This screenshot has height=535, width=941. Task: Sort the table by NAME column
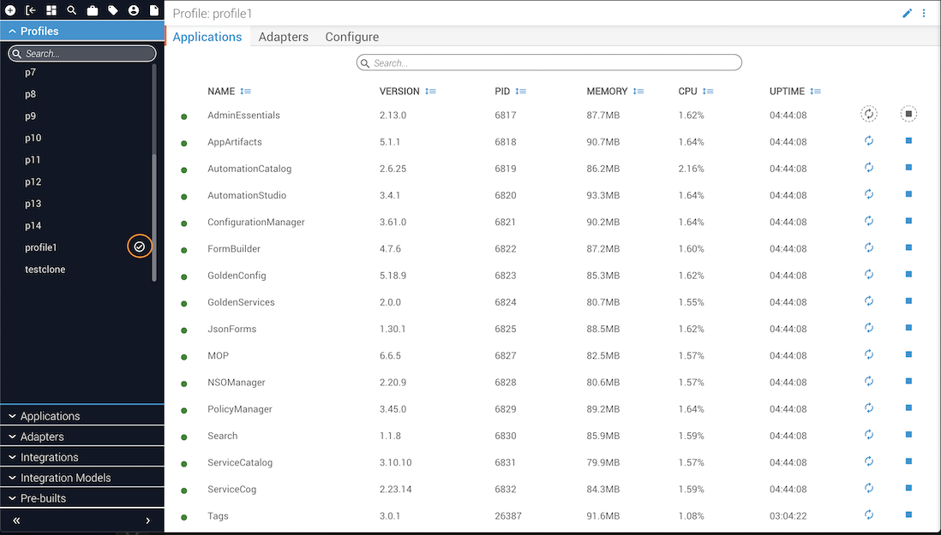click(246, 92)
